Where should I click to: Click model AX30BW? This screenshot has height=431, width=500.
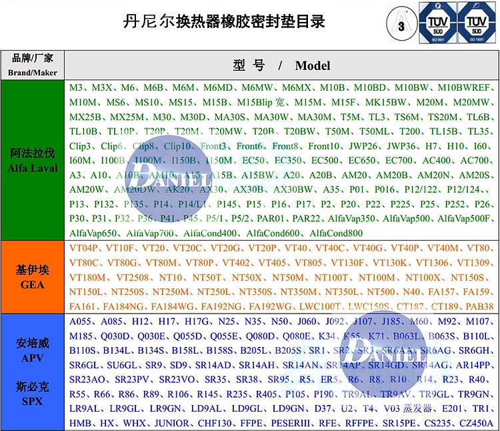point(293,189)
